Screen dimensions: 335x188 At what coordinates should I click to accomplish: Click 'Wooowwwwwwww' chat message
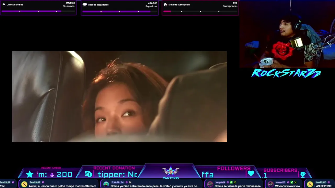pos(287,186)
